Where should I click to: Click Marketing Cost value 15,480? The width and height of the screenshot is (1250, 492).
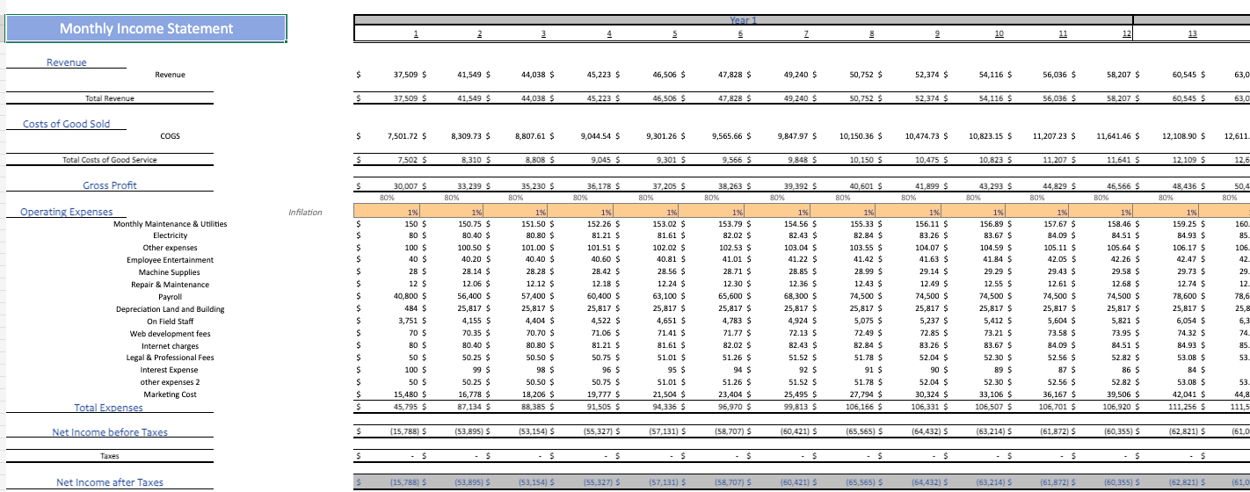tap(407, 394)
